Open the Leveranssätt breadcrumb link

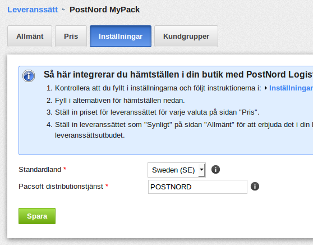click(x=33, y=10)
